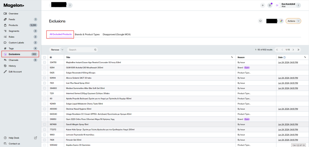Open the Help Desk link

click(x=14, y=138)
